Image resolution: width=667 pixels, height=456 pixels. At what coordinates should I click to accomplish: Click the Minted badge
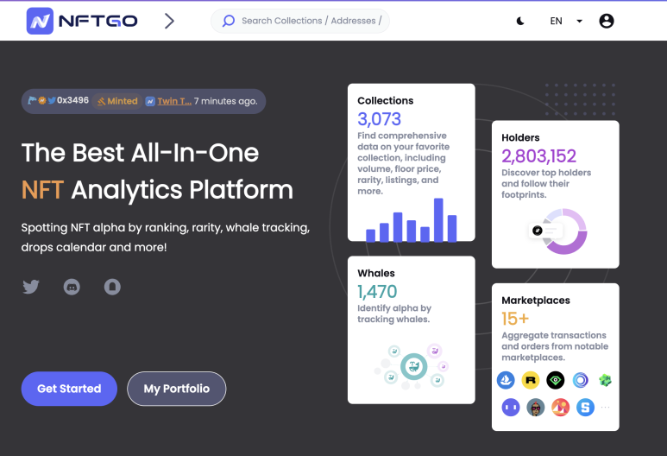pyautogui.click(x=117, y=101)
